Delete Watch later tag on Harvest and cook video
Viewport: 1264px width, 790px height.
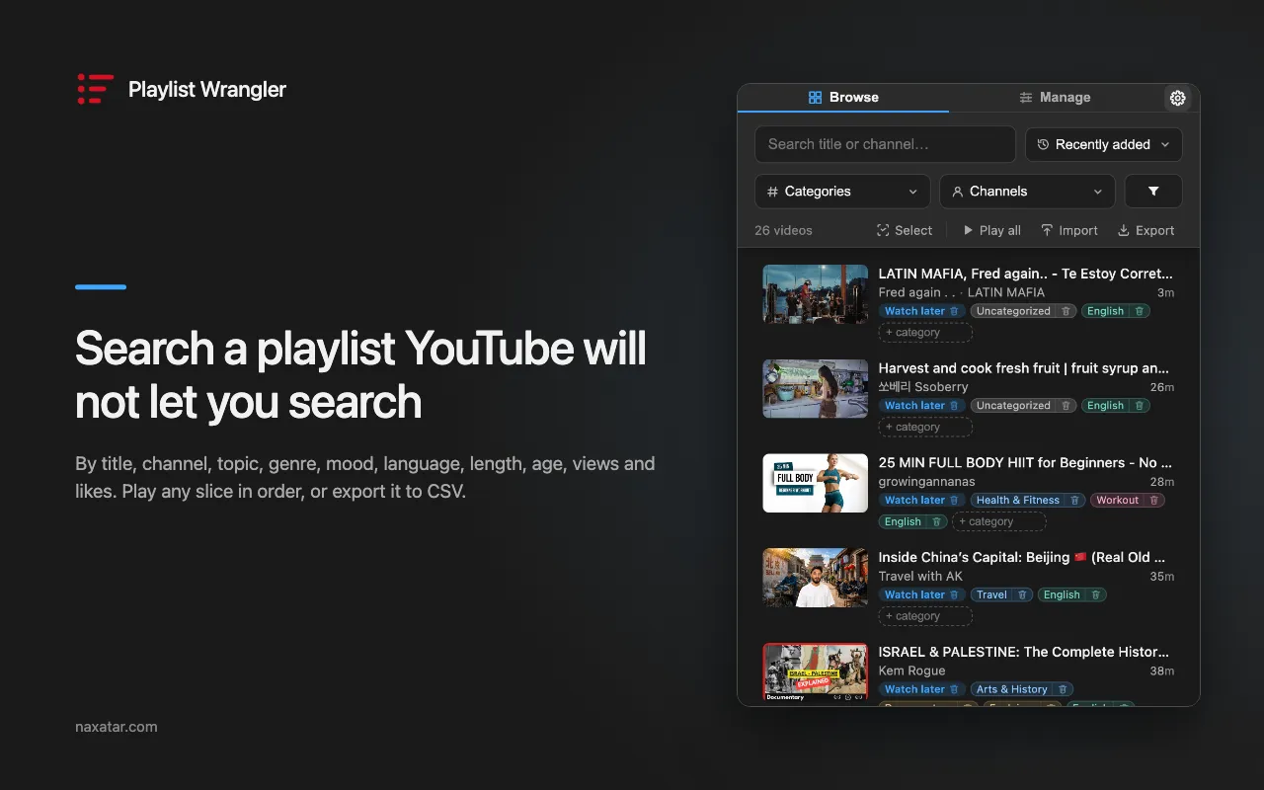click(x=954, y=406)
